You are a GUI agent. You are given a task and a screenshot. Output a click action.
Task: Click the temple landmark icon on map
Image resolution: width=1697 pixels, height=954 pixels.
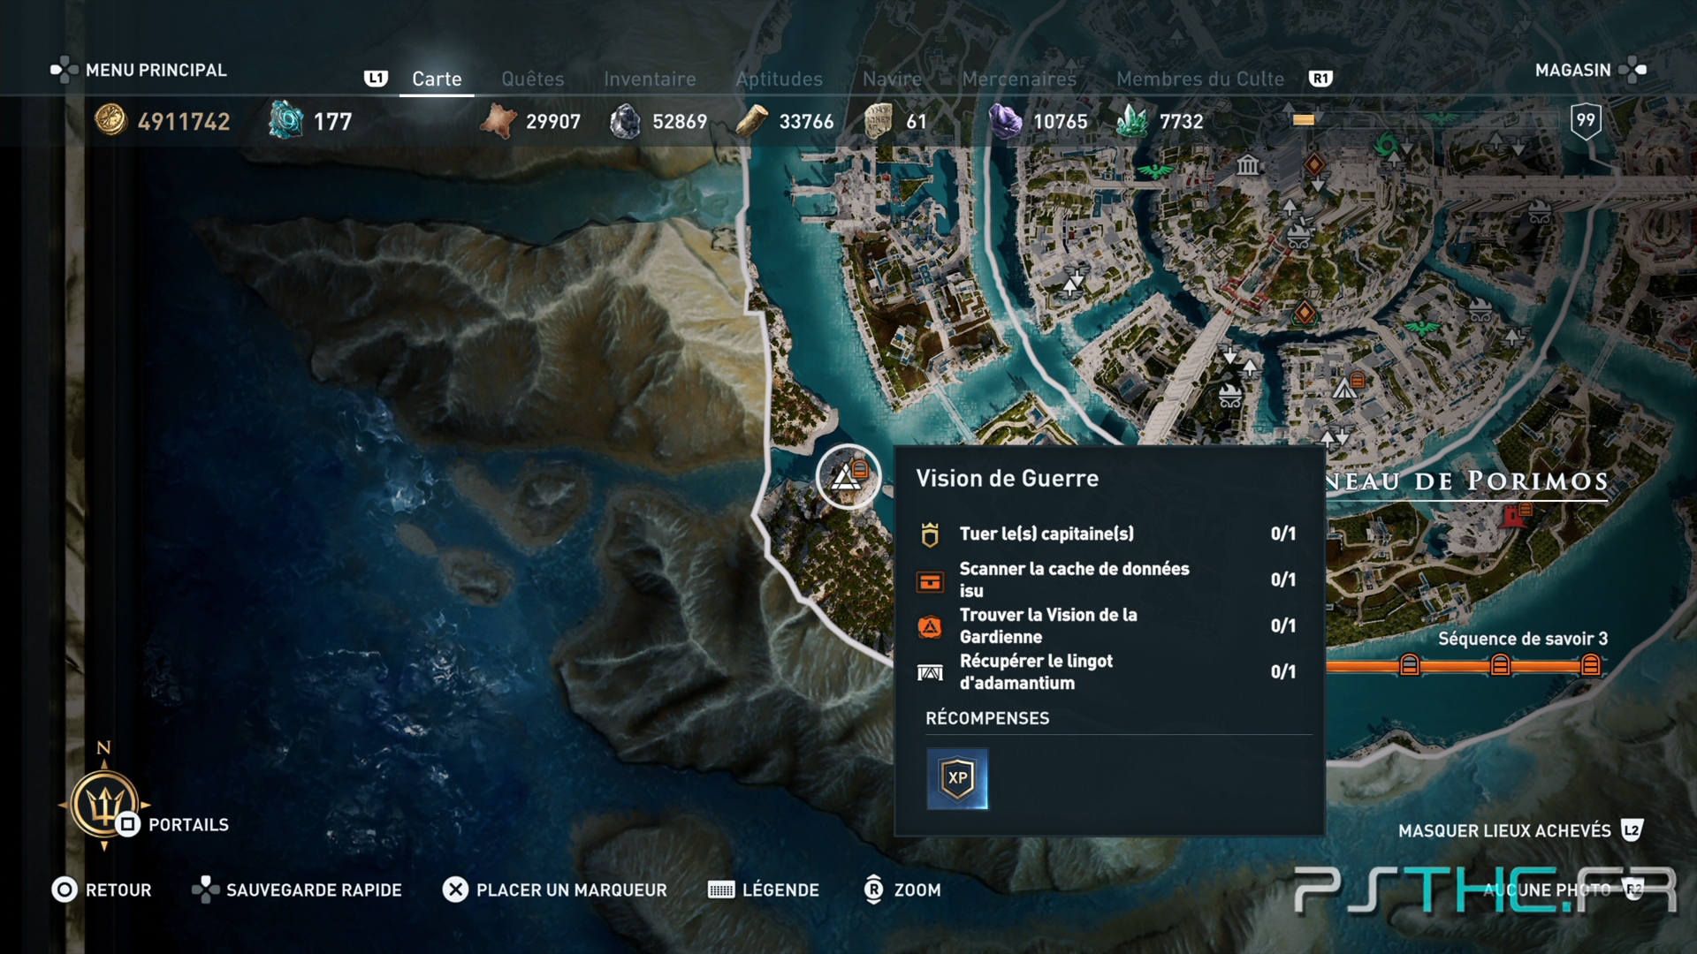[1248, 164]
